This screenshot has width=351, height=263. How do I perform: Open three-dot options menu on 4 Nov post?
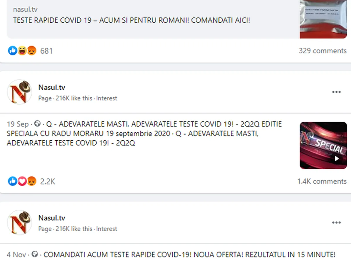coord(336,223)
